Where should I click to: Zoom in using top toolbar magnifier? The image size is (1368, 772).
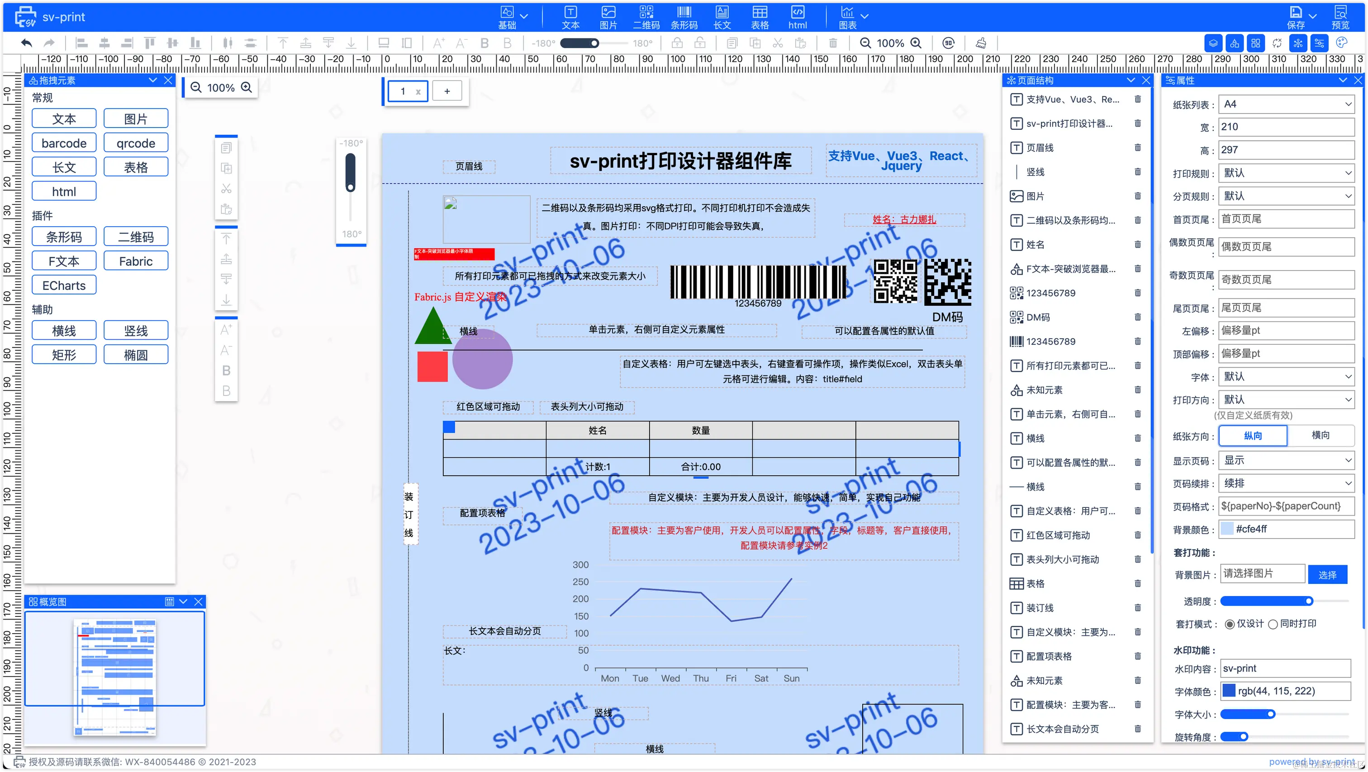916,43
